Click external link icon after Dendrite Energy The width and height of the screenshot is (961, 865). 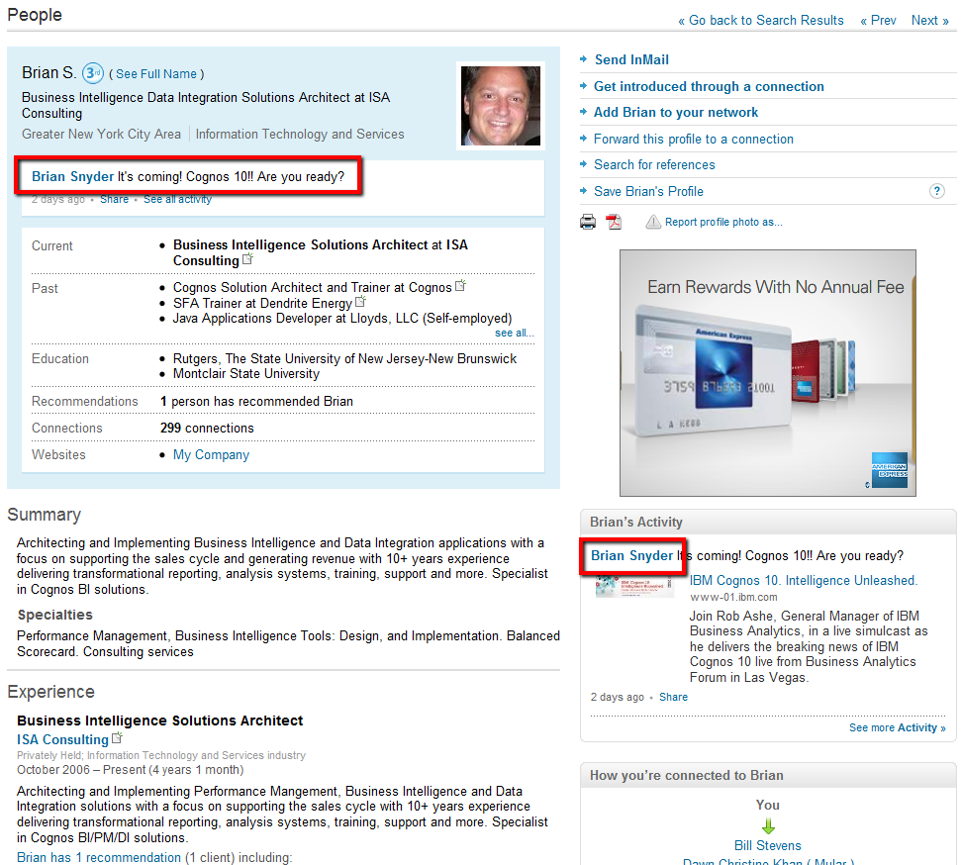coord(361,302)
